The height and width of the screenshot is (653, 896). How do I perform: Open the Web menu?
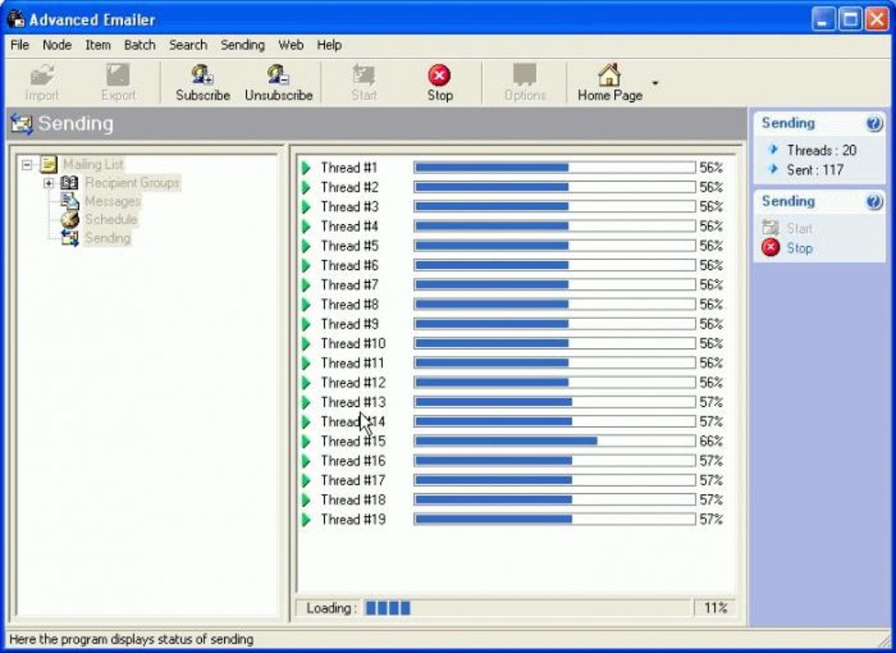[x=291, y=45]
